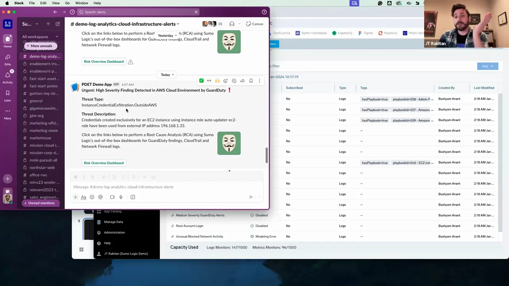Click the Sumo workspace logo tile

pyautogui.click(x=8, y=24)
